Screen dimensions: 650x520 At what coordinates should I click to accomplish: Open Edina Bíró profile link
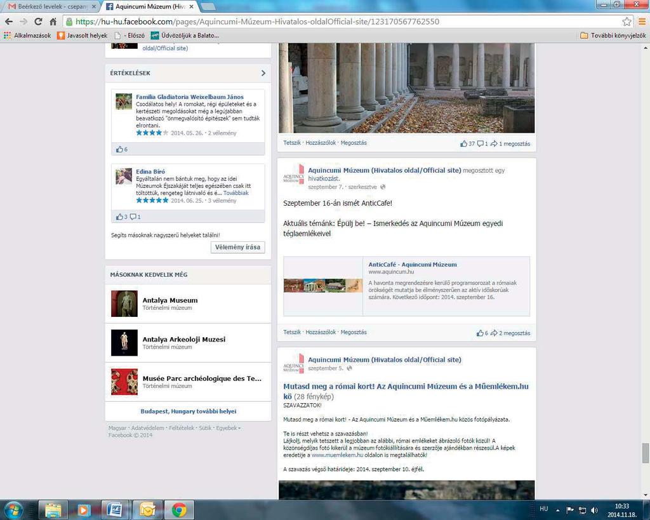pos(150,171)
